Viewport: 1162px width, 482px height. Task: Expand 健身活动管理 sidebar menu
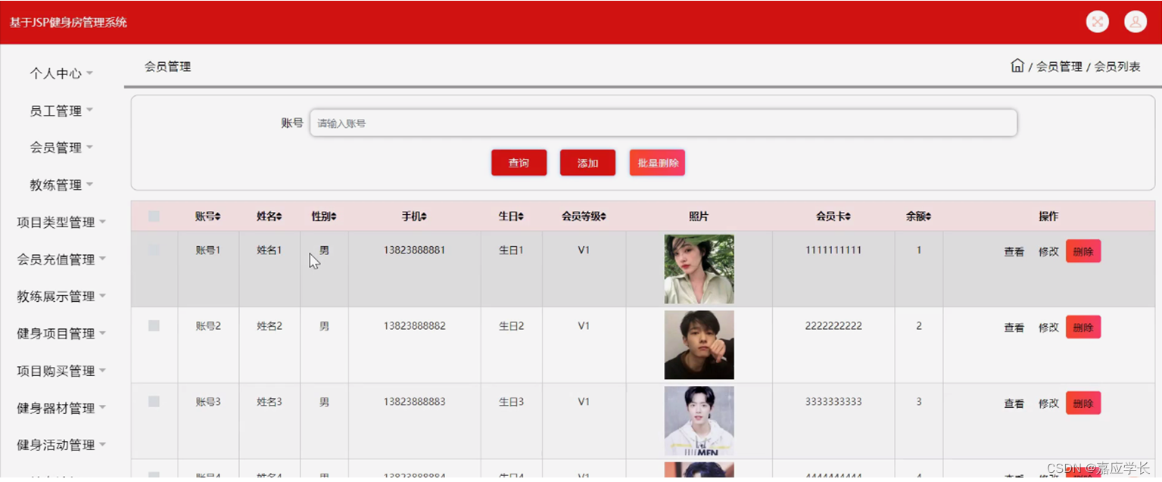point(61,445)
